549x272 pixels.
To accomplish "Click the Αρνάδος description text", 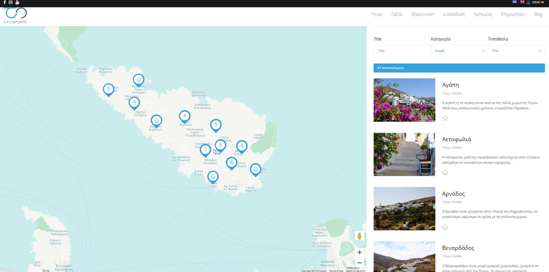I will (x=490, y=214).
